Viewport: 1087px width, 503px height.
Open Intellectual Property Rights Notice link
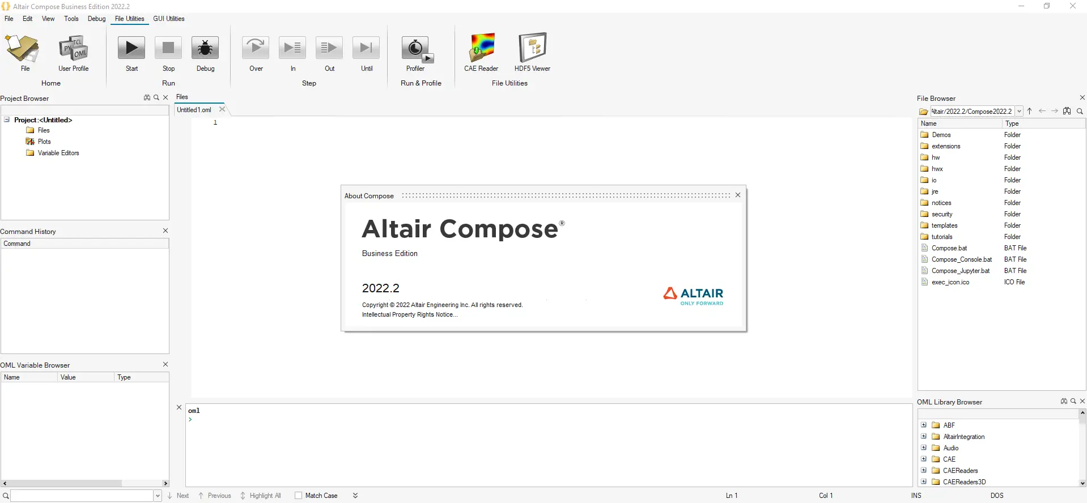pos(410,314)
